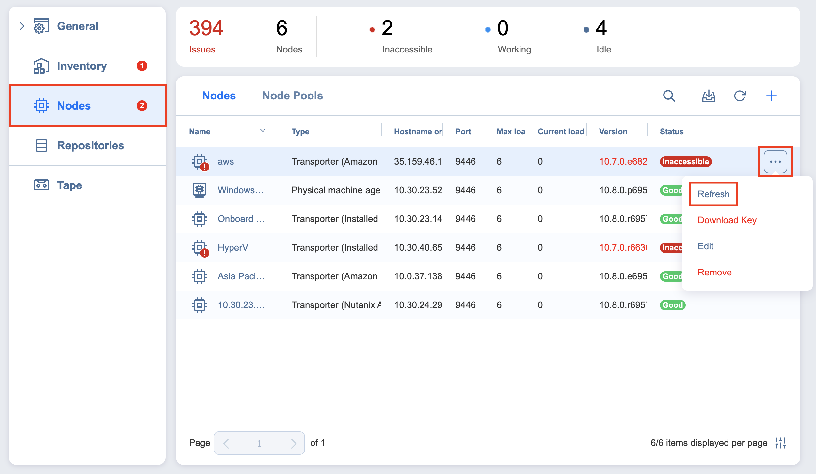Click the search magnifier icon
This screenshot has width=816, height=474.
[669, 96]
